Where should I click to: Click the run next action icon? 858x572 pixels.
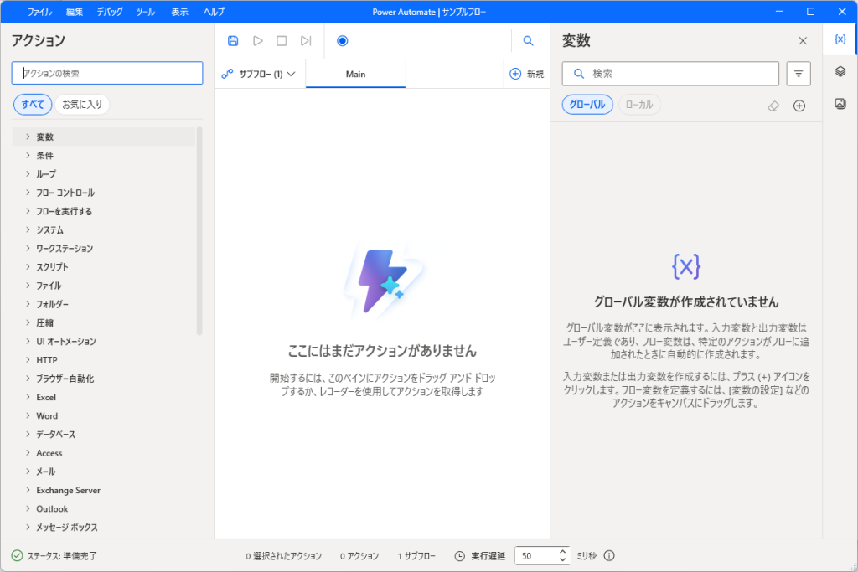[306, 41]
